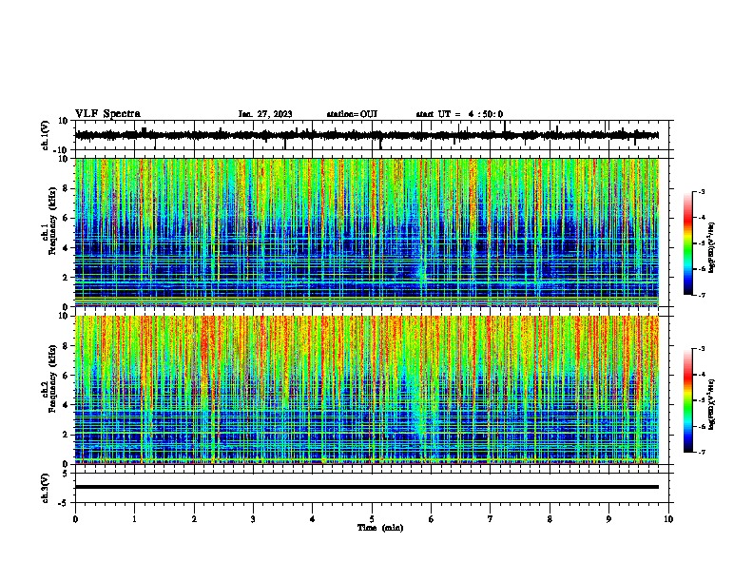Click the "ch.3(V)" axis label
This screenshot has width=753, height=582.
point(46,488)
